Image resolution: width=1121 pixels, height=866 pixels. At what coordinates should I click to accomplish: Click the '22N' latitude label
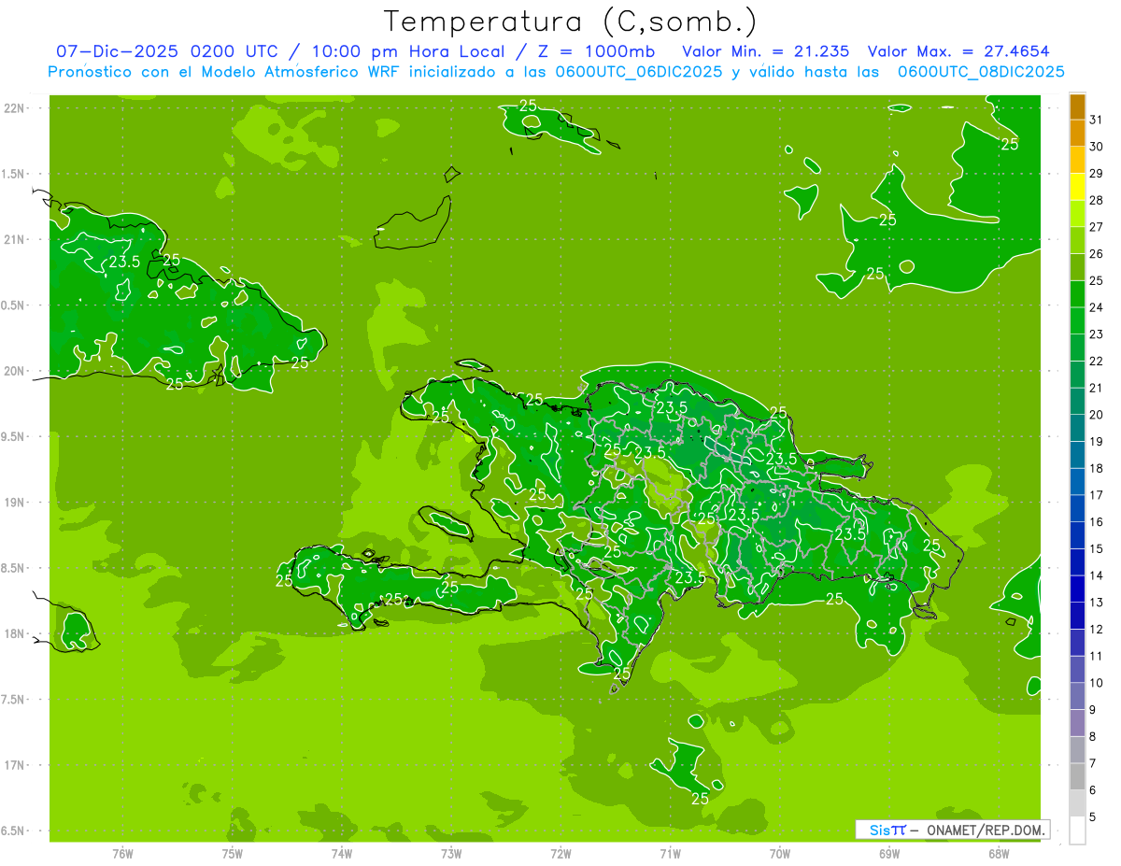tap(13, 107)
